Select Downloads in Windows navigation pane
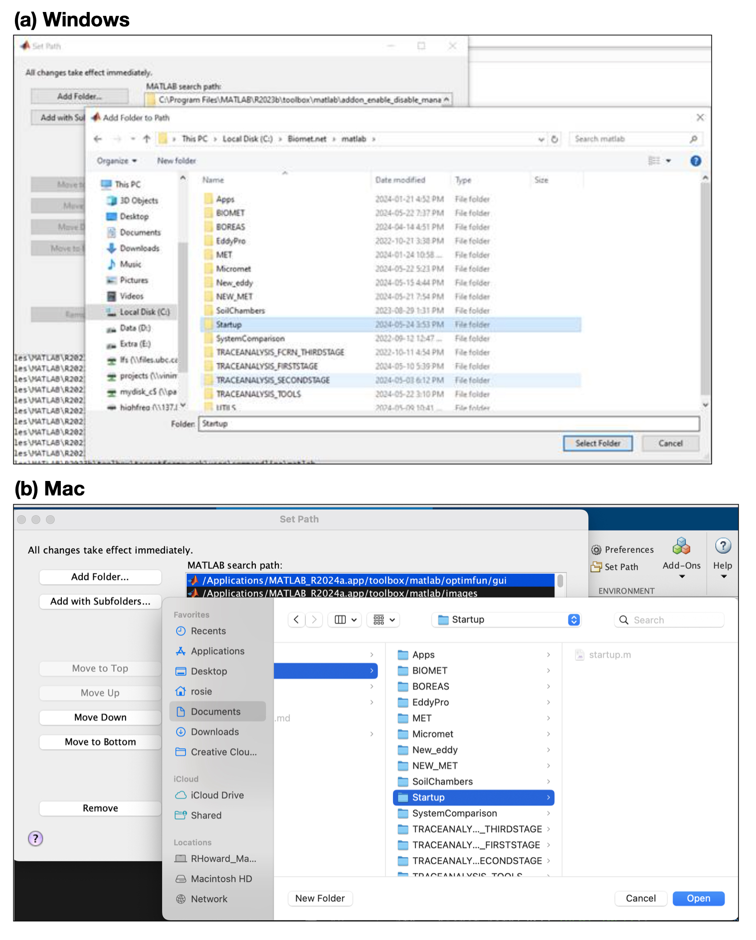 tap(133, 248)
